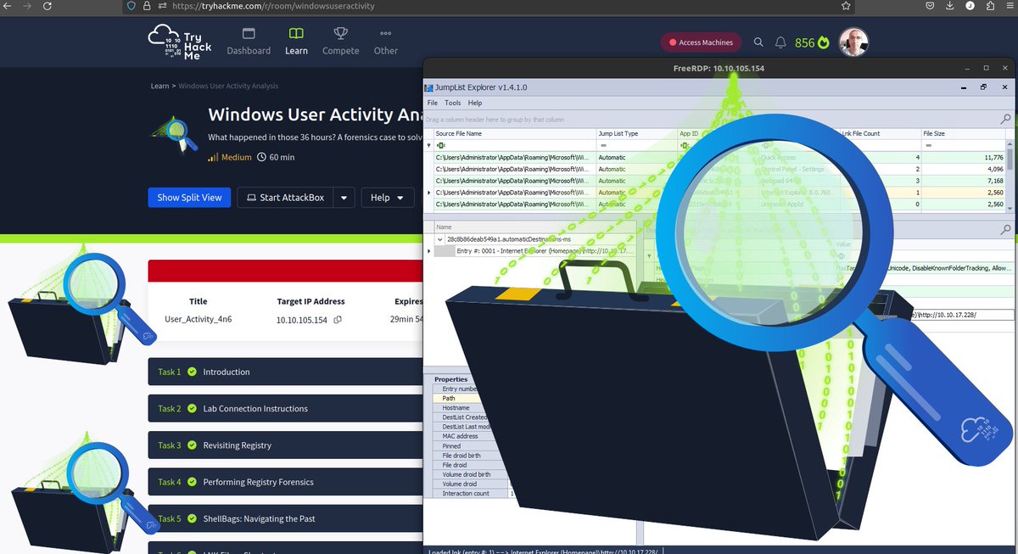This screenshot has height=554, width=1018.
Task: Open the browser extensions puzzle icon
Action: point(991,6)
